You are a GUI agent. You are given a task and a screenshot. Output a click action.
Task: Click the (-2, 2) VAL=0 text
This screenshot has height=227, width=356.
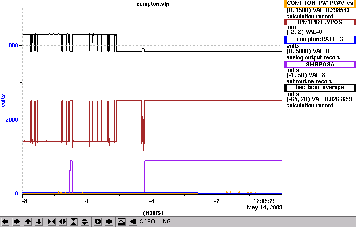[x=304, y=32]
